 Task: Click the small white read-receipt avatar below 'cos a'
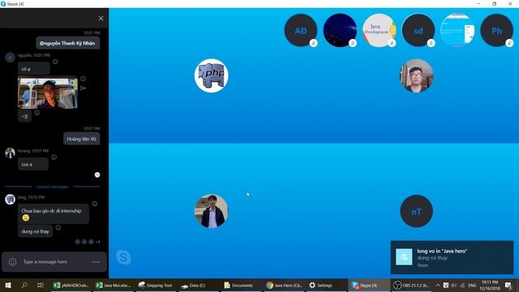97,175
